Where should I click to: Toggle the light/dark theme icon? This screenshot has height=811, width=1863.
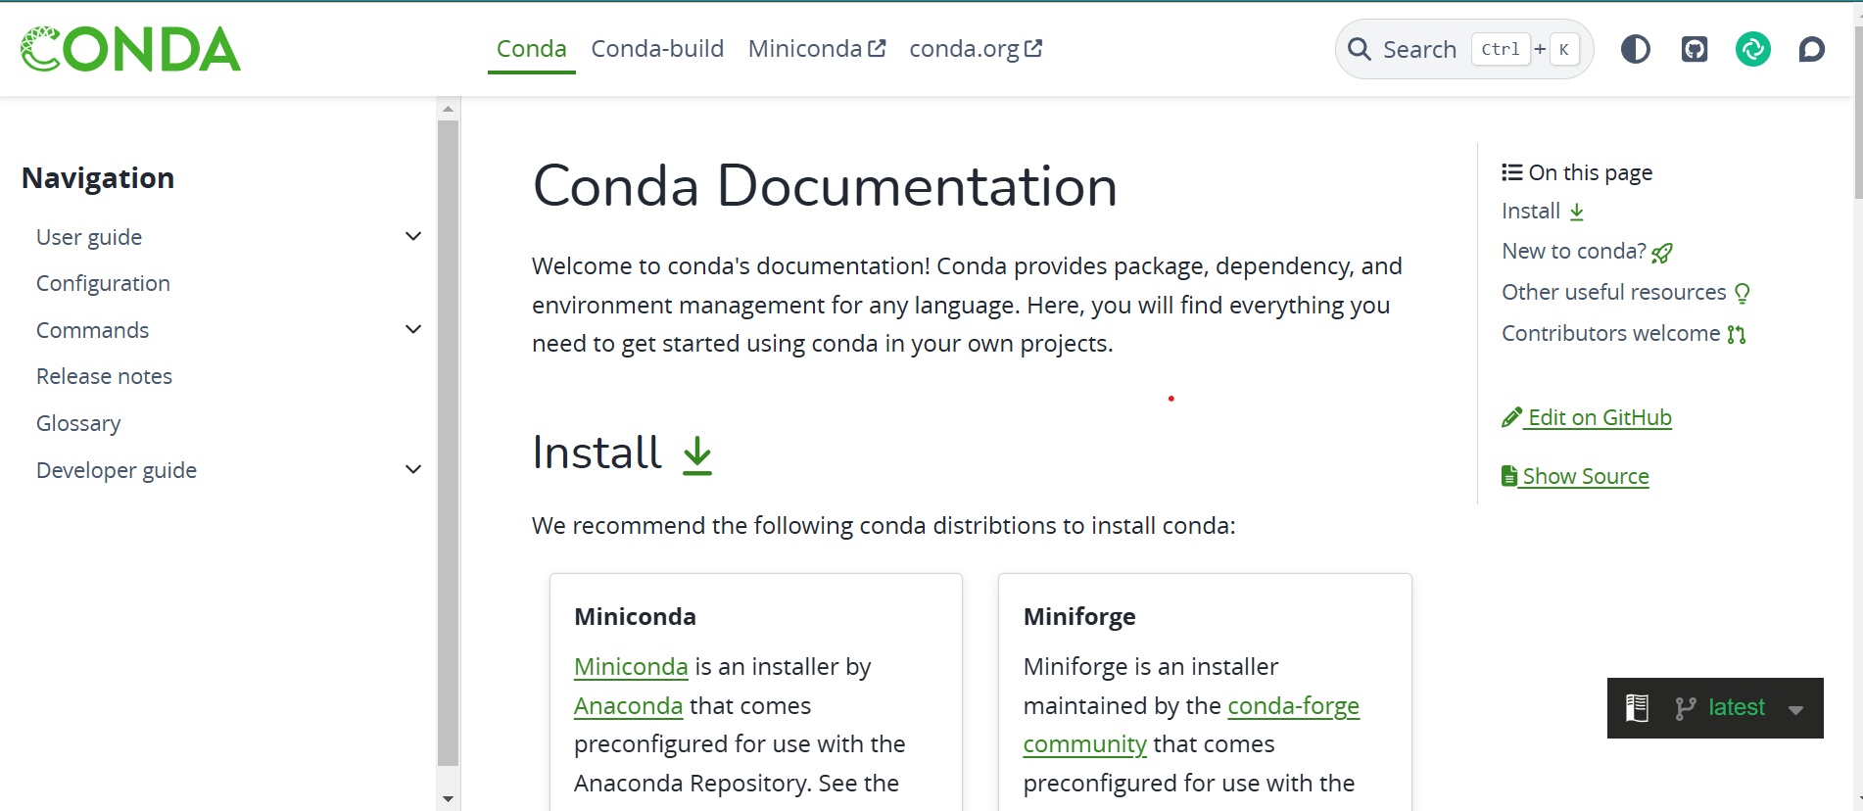(1636, 49)
